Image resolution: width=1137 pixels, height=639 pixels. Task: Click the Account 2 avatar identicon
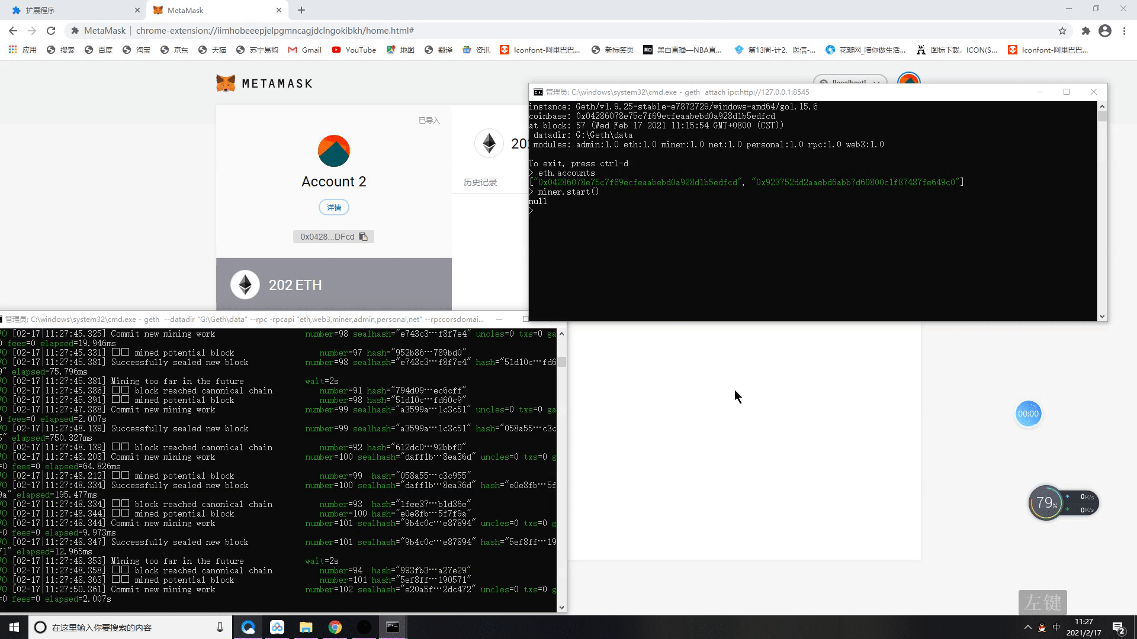334,151
